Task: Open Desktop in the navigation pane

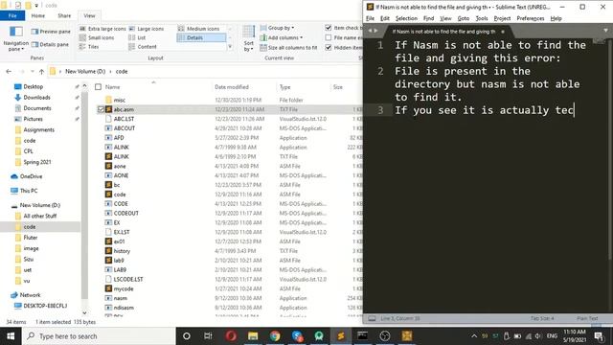Action: [33, 87]
